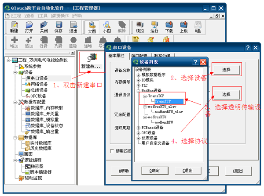Click the 追加 toolbar icon
Viewport: 264px width, 196px height.
coord(29,42)
